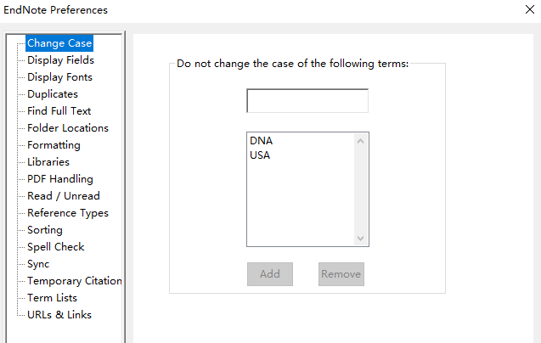Show Folder Locations settings

click(67, 128)
